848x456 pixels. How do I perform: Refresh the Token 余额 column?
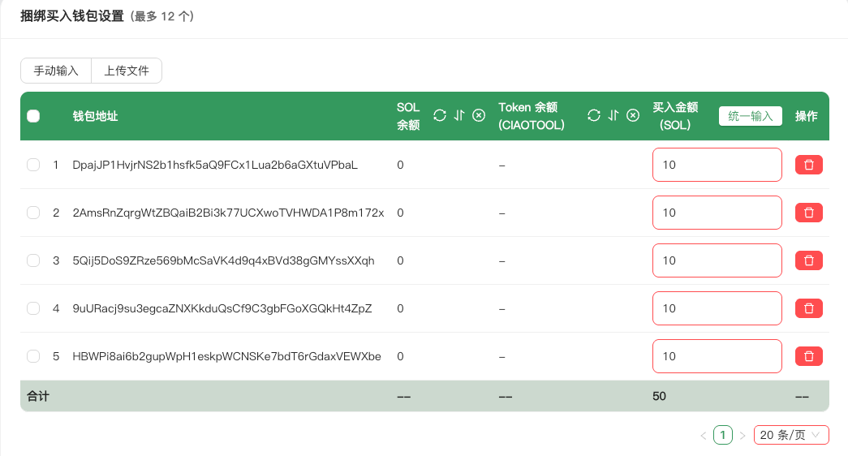[594, 115]
